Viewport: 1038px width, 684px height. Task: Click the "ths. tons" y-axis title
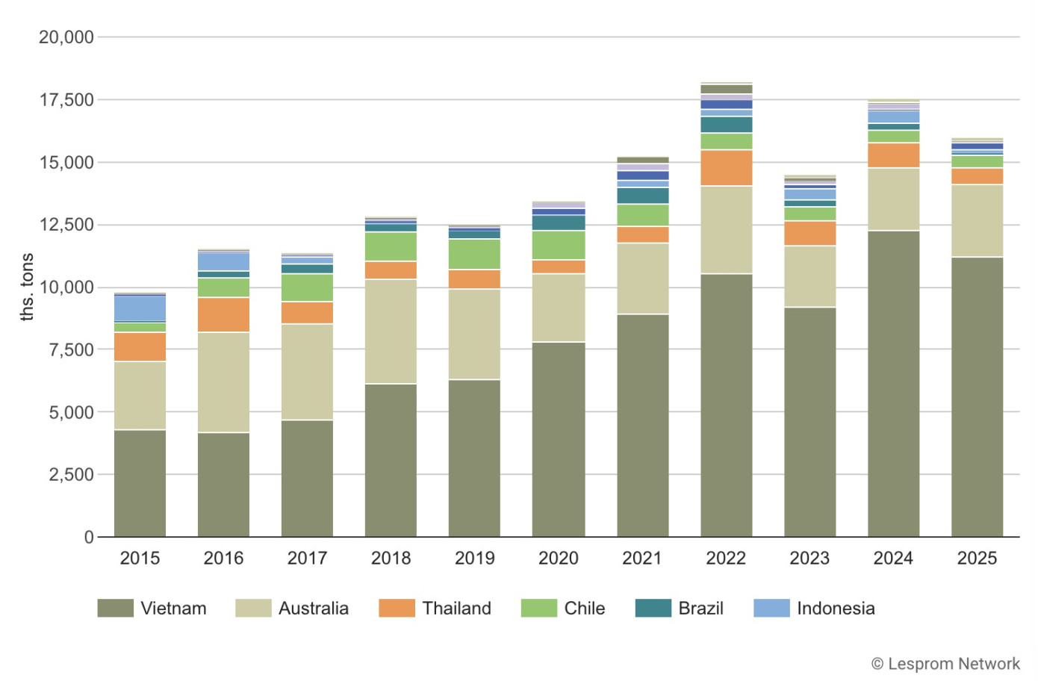pyautogui.click(x=27, y=287)
